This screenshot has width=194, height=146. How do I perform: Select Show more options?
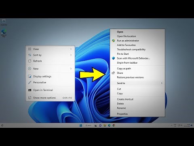[50, 98]
